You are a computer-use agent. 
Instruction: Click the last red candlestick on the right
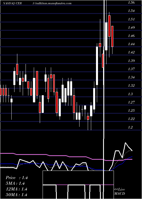(x=112, y=36)
